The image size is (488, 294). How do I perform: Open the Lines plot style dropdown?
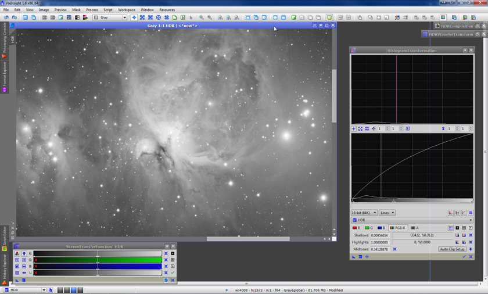pyautogui.click(x=387, y=213)
